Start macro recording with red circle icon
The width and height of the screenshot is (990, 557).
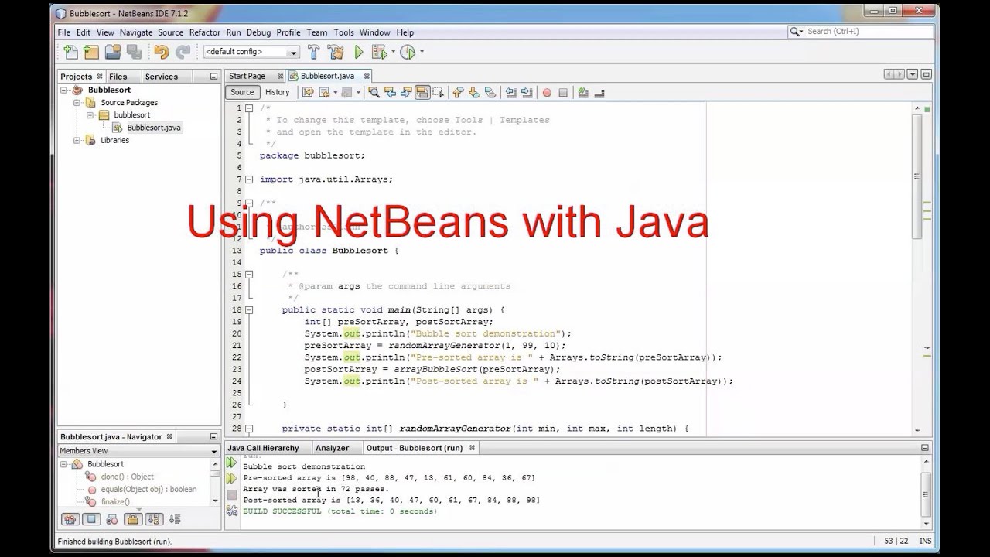pyautogui.click(x=547, y=92)
